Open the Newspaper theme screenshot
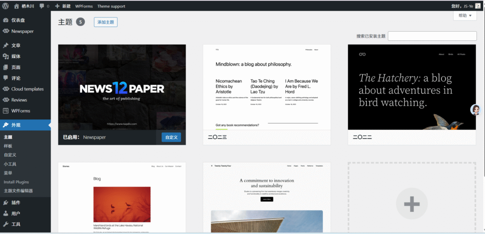 (x=122, y=87)
